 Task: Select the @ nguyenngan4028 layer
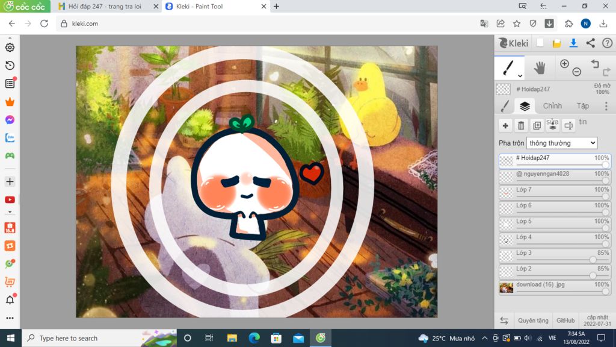point(555,177)
